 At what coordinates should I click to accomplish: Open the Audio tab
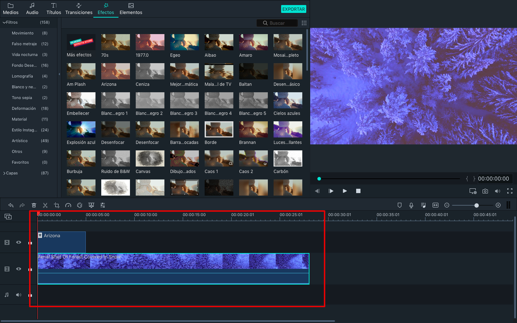(x=32, y=9)
